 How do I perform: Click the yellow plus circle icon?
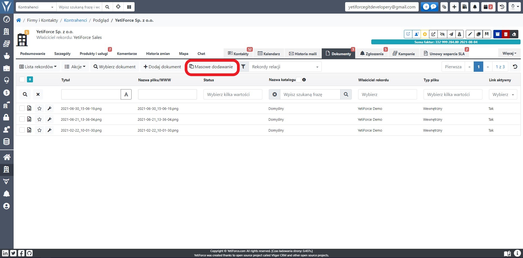tap(425, 34)
